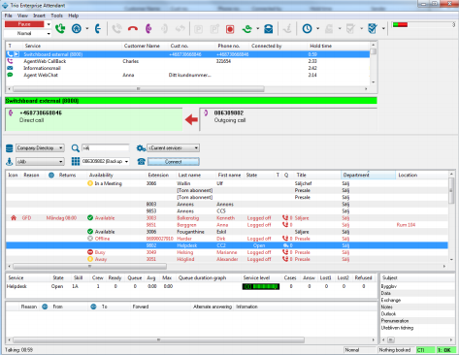
Task: Open the View menu
Action: 22,16
